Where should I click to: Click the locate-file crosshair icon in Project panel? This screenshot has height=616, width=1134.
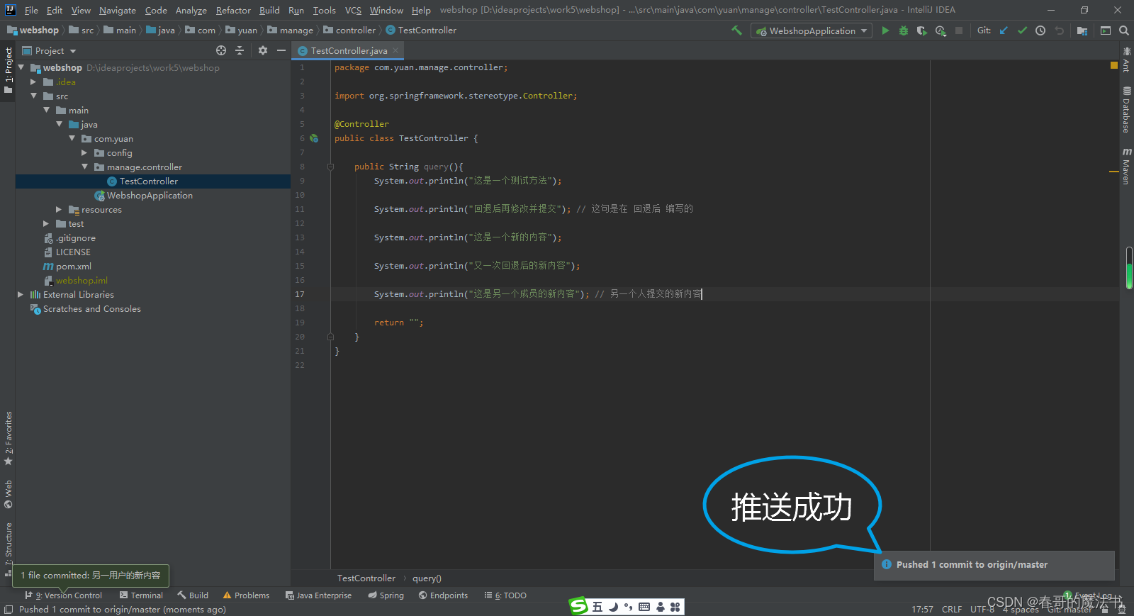click(221, 50)
